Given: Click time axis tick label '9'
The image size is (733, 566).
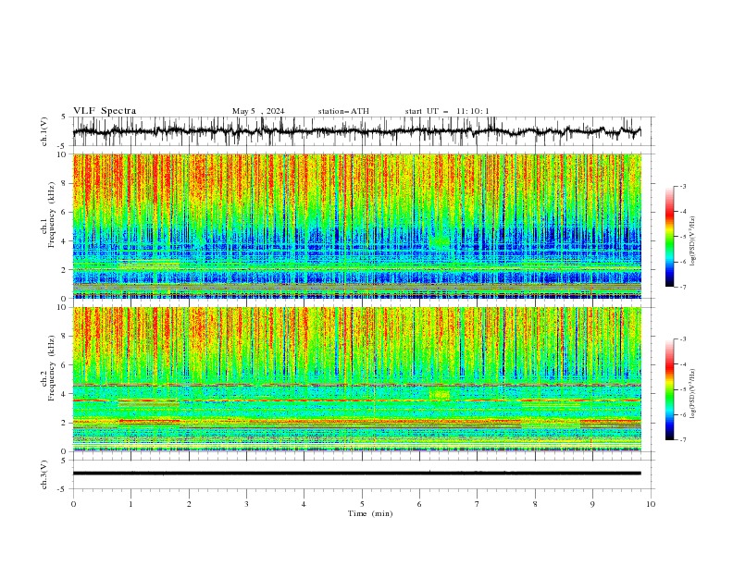Looking at the screenshot, I should point(592,504).
